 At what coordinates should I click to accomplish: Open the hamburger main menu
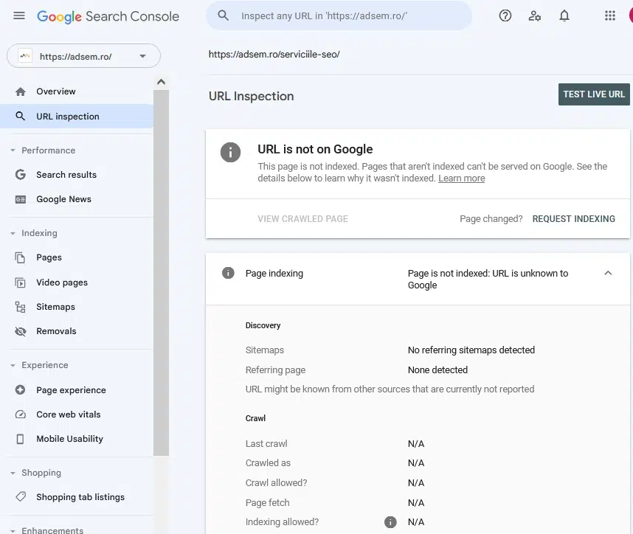(x=19, y=15)
